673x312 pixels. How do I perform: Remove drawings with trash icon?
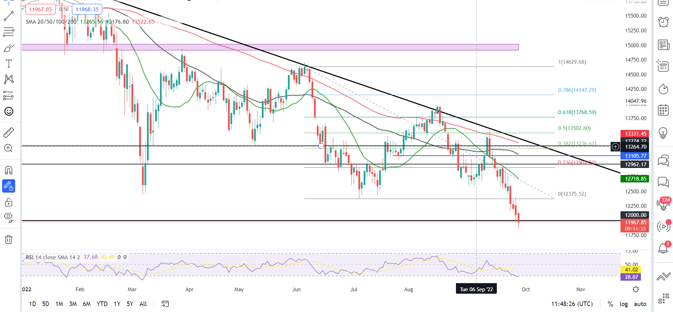(9, 239)
